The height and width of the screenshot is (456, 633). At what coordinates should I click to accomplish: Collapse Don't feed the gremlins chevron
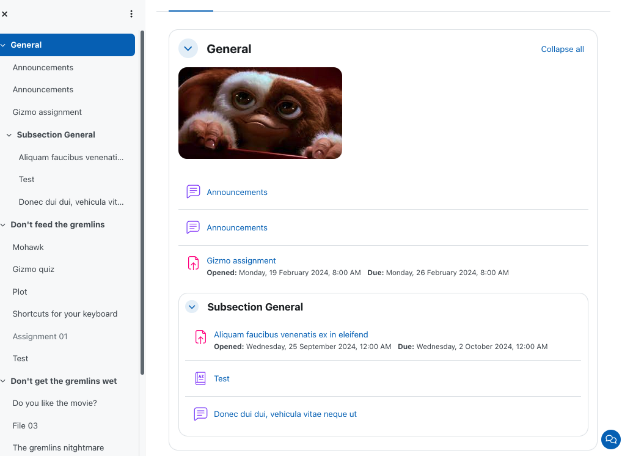(3, 225)
